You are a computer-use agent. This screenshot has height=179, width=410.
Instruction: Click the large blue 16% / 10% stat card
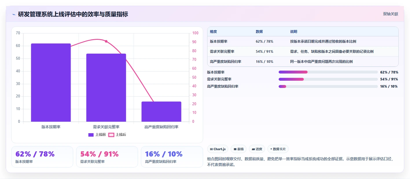[x=172, y=157]
